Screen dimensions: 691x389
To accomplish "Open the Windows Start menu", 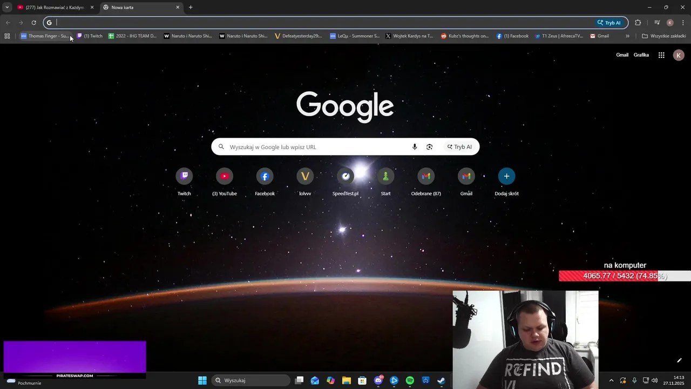I will [x=202, y=380].
